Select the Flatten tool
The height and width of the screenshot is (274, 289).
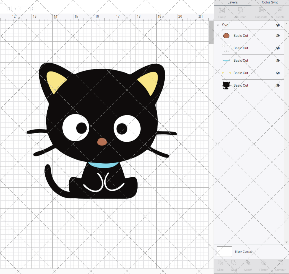coord(264,263)
